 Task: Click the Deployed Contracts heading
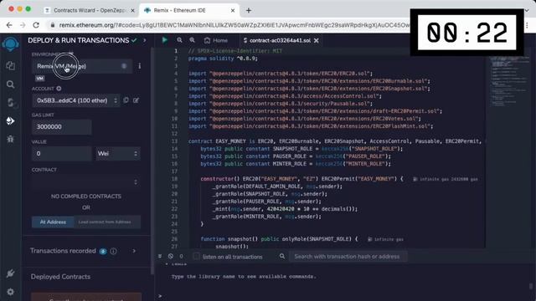point(60,277)
